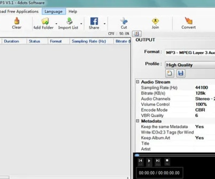Click the save profile floppy icon
Viewport: 215px width, 179px height.
coord(181,73)
